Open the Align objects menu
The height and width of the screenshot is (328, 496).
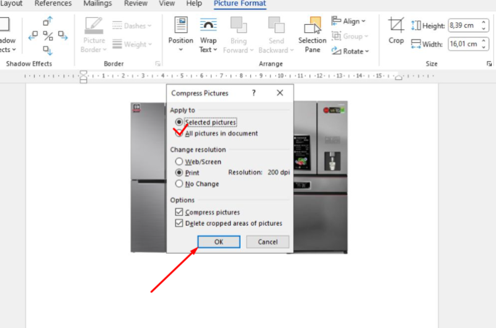point(348,21)
